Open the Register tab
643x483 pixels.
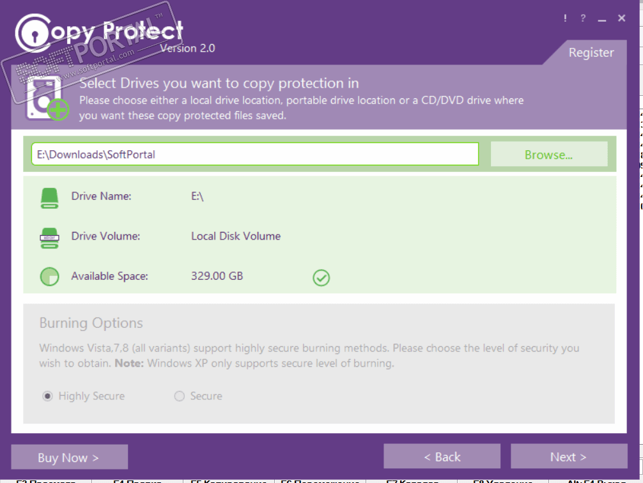[591, 52]
